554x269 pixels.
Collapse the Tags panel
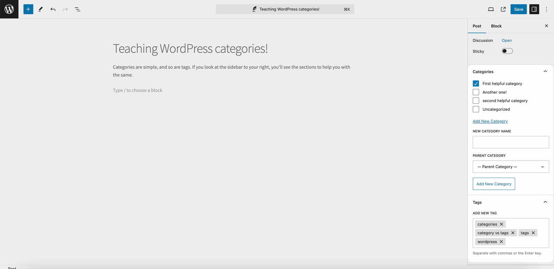click(545, 202)
